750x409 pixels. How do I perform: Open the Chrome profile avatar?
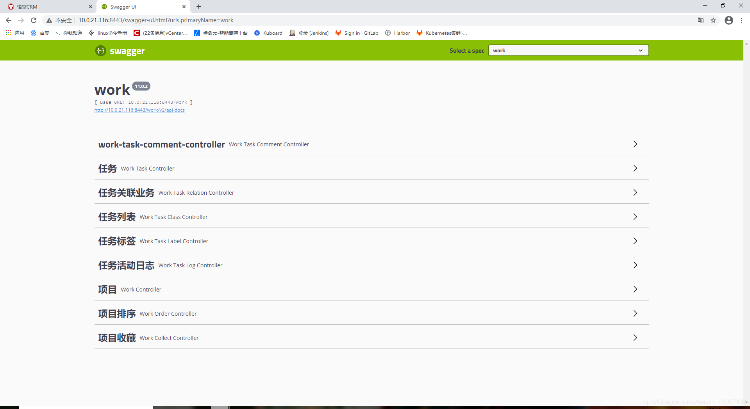[x=729, y=20]
